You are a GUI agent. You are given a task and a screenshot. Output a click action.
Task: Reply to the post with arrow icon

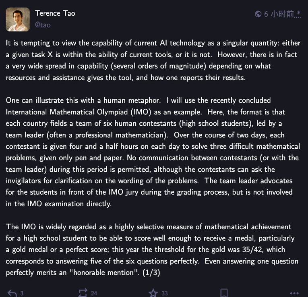click(x=12, y=293)
